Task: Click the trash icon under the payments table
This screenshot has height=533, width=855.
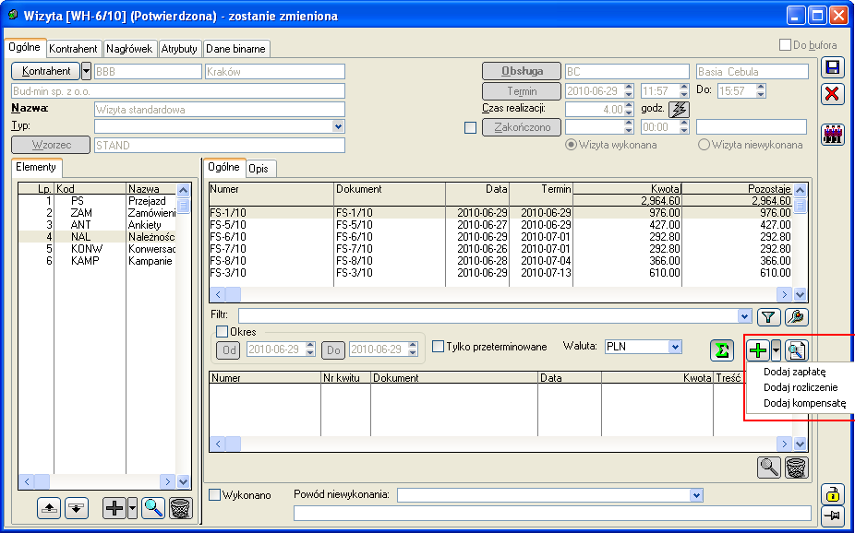Action: point(796,468)
